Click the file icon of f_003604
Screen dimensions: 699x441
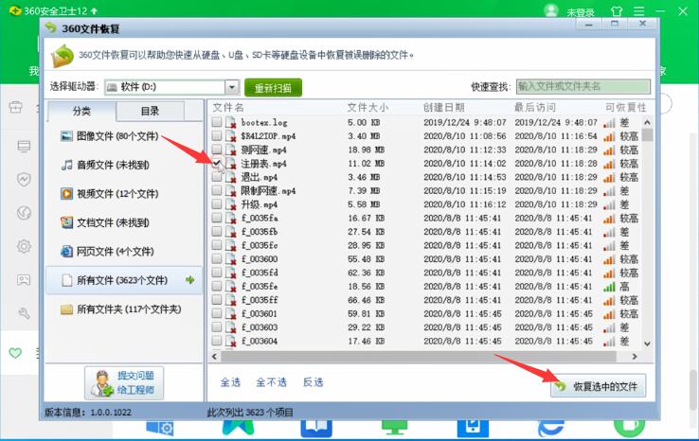pyautogui.click(x=231, y=342)
